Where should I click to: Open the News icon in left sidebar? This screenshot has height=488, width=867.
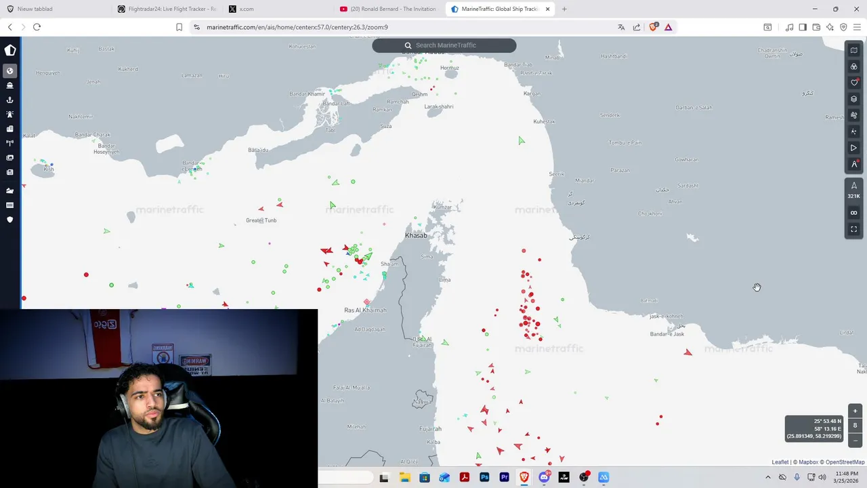[x=10, y=172]
